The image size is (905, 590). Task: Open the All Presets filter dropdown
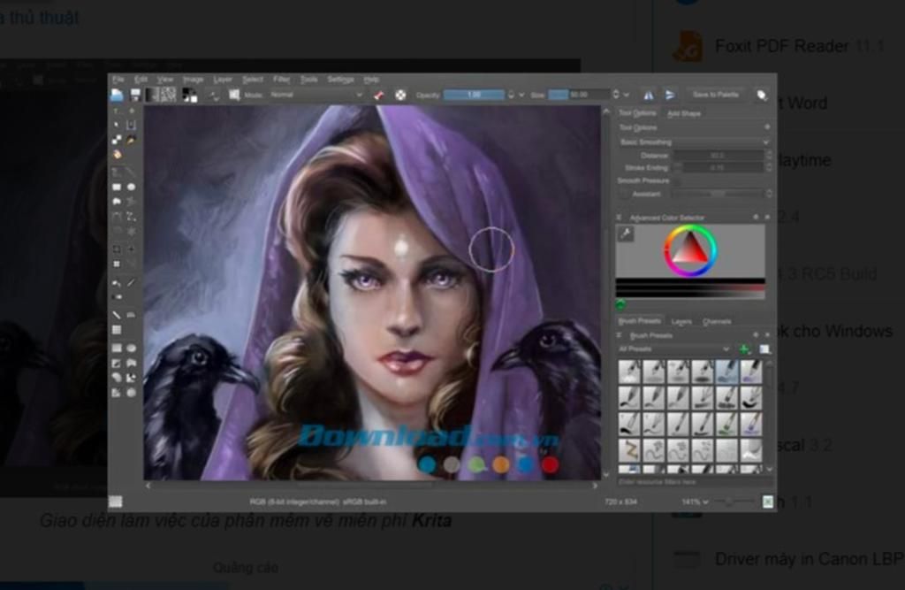(673, 349)
